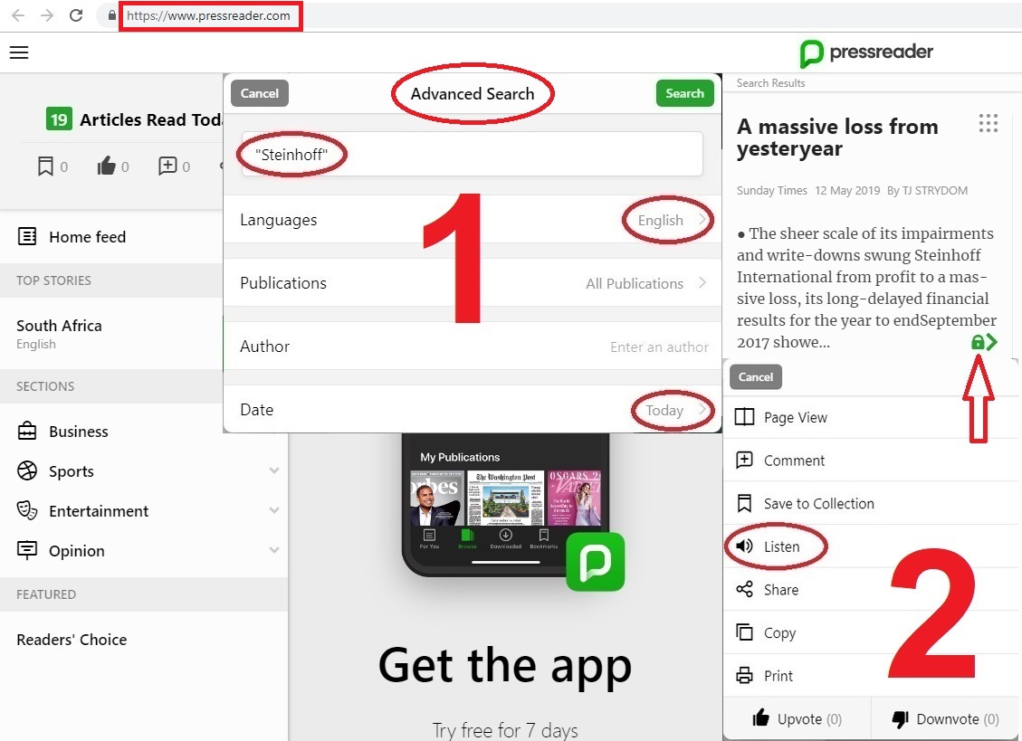Expand the Entertainment section

pyautogui.click(x=274, y=510)
